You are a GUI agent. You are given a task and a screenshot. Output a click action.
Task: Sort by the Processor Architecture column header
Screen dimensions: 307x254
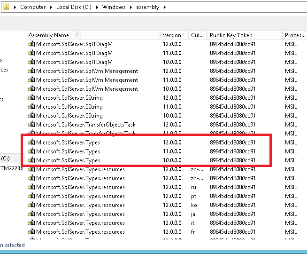click(x=295, y=35)
